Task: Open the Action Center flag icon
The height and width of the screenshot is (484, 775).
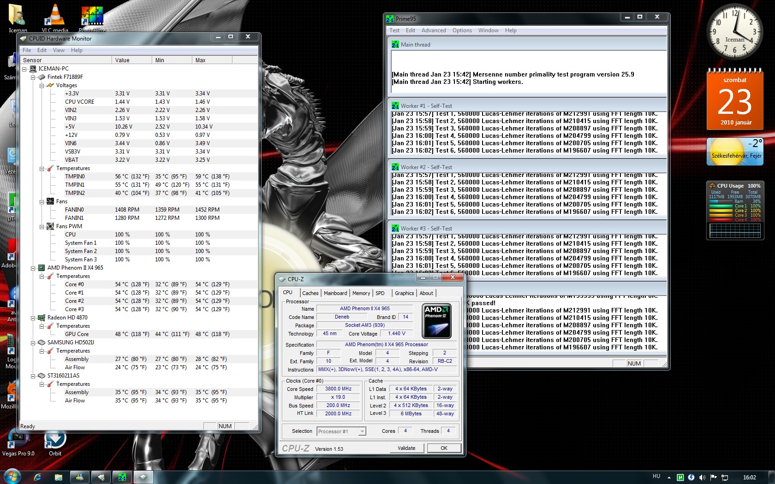Action: [713, 477]
